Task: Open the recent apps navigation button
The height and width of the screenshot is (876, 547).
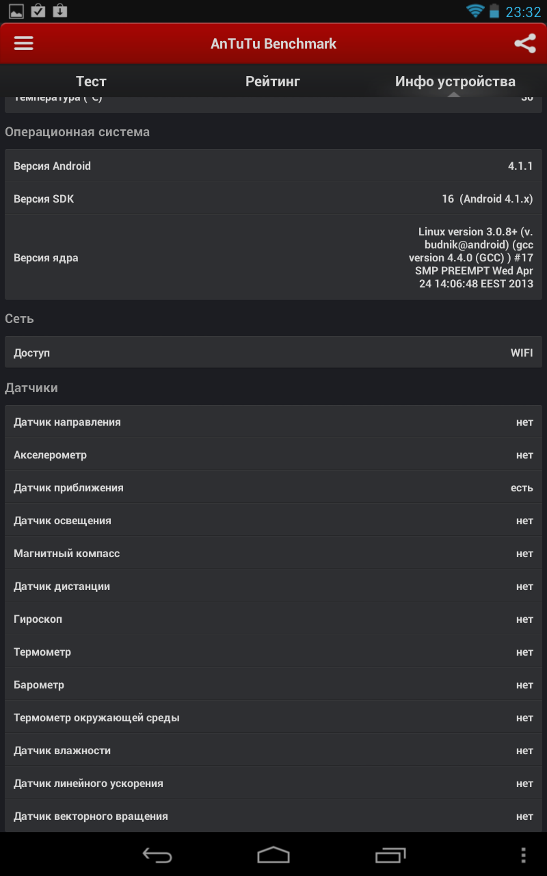Action: tap(390, 855)
